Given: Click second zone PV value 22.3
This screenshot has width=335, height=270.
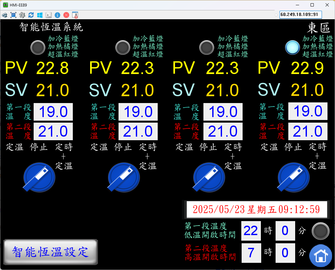Looking at the screenshot, I should tap(137, 68).
